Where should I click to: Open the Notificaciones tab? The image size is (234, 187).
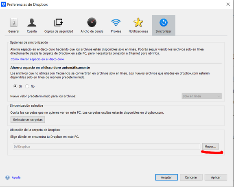click(138, 25)
